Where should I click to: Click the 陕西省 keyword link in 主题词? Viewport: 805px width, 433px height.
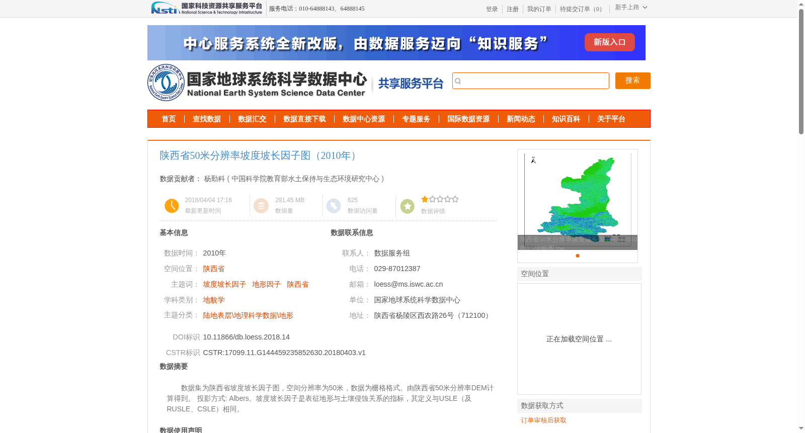point(298,284)
